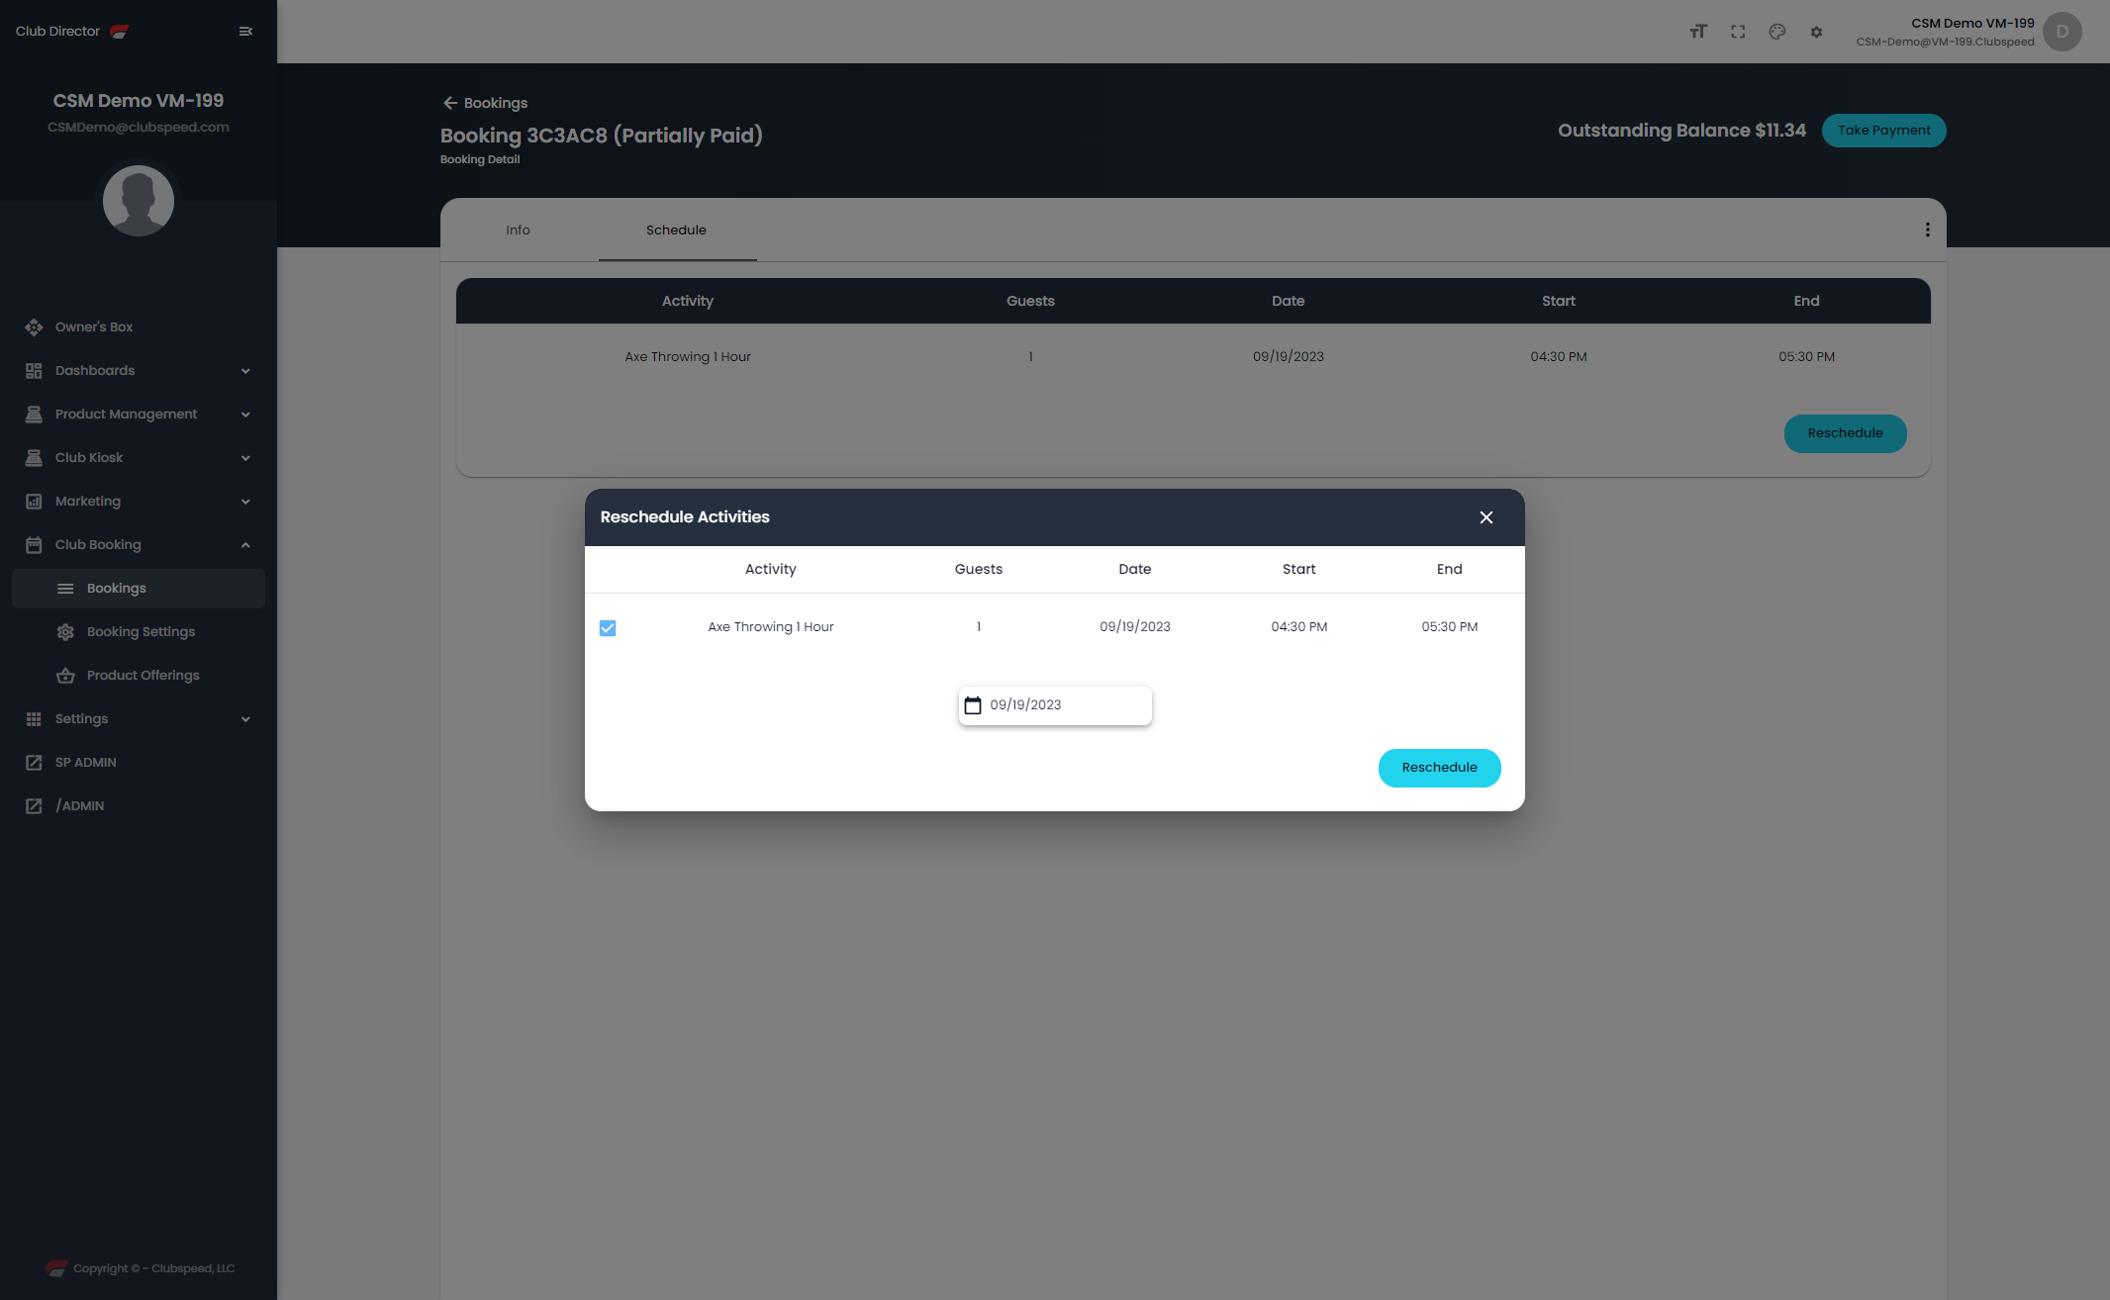
Task: Click the back arrow next to Bookings
Action: 450,103
